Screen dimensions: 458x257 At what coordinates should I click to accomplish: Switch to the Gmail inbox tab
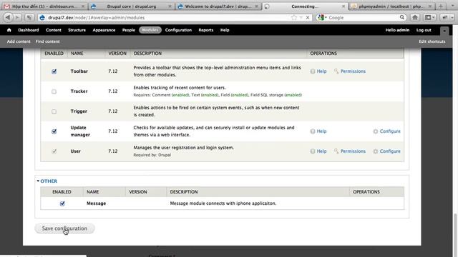click(44, 6)
